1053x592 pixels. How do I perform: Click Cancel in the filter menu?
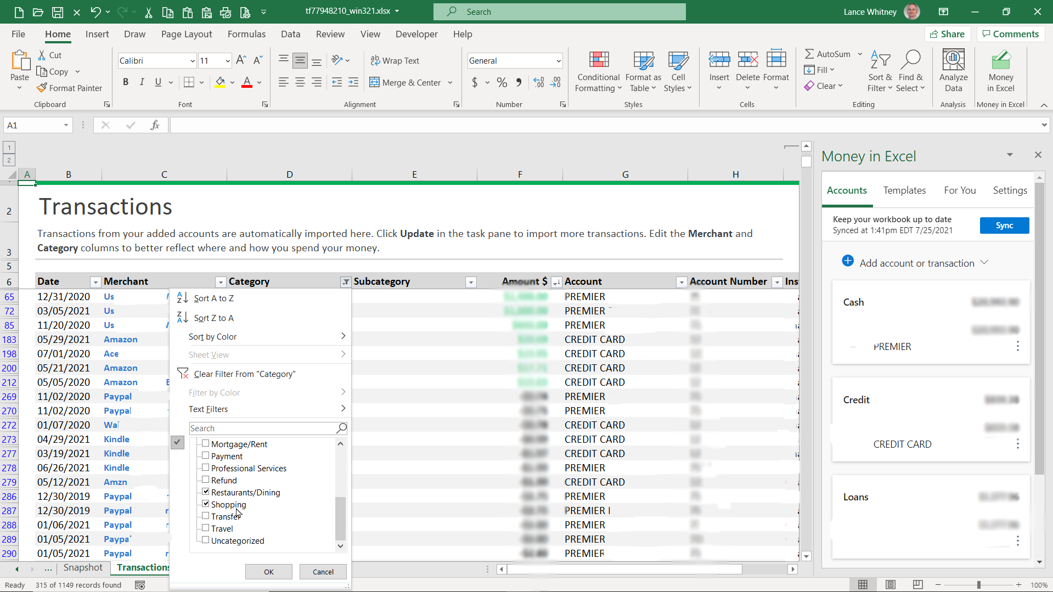[323, 572]
